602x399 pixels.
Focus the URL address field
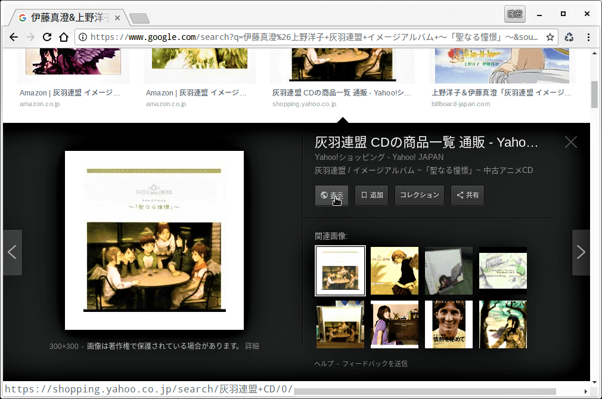(314, 37)
